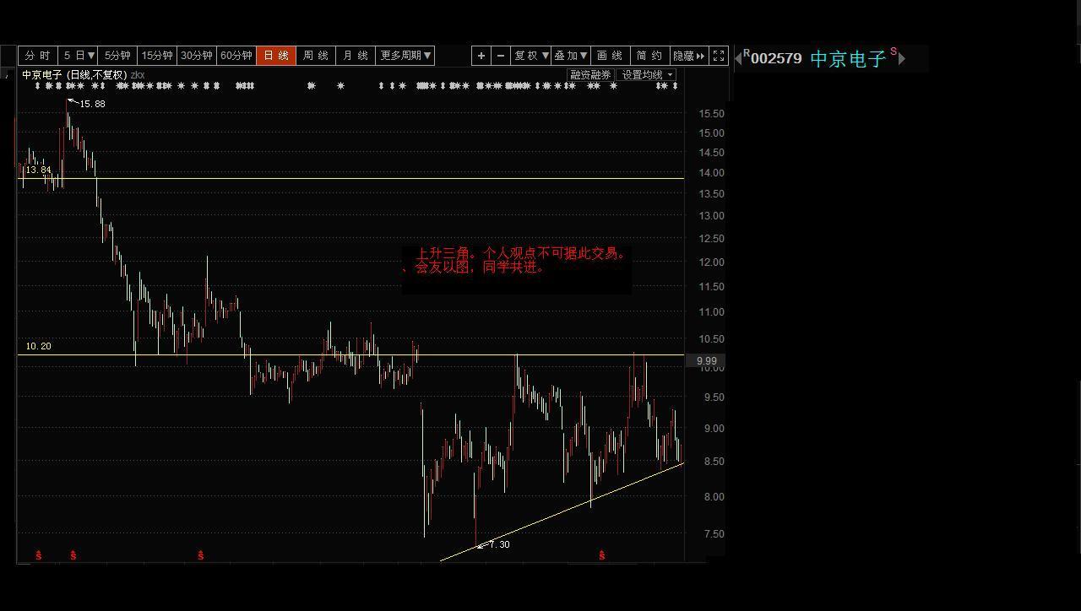Enter fullscreen chart mode icon
The height and width of the screenshot is (611, 1081).
(719, 56)
